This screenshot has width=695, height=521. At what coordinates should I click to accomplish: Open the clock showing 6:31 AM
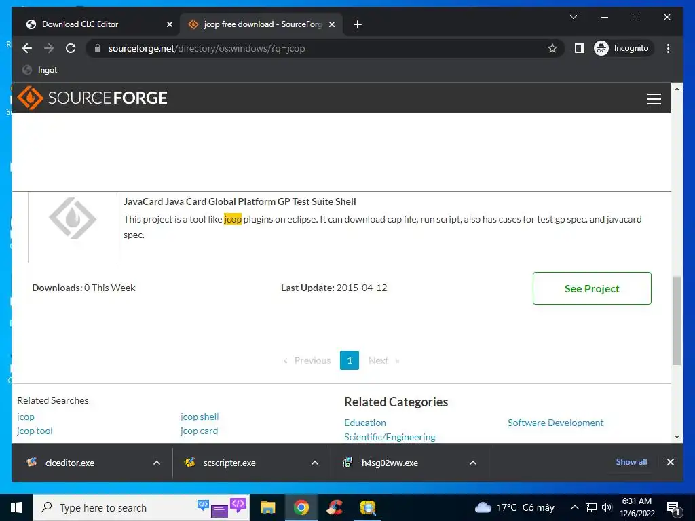[x=637, y=507]
